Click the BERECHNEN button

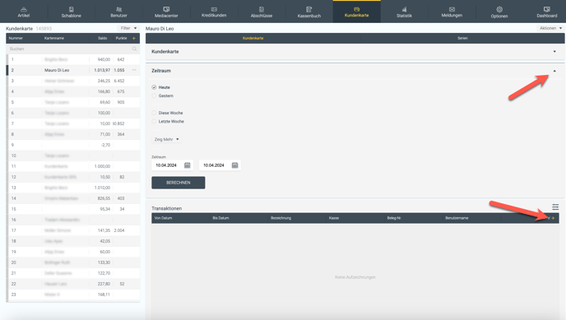click(x=179, y=183)
